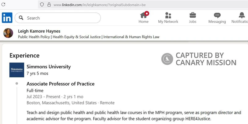Open the Notifications bell icon

[x=242, y=15]
